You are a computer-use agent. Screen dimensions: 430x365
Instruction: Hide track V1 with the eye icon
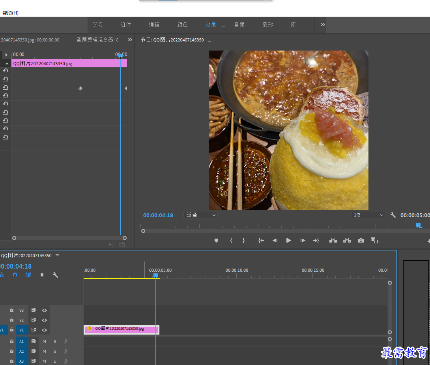(45, 330)
